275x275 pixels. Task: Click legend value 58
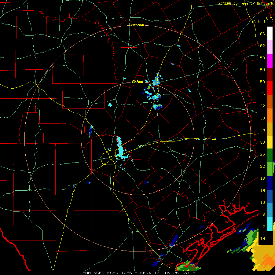click(262, 58)
